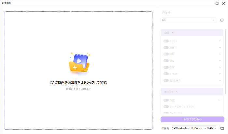Viewport: 228px width, 134px height.
Task: Open the 保存先 path dropdown
Action: pos(194,128)
